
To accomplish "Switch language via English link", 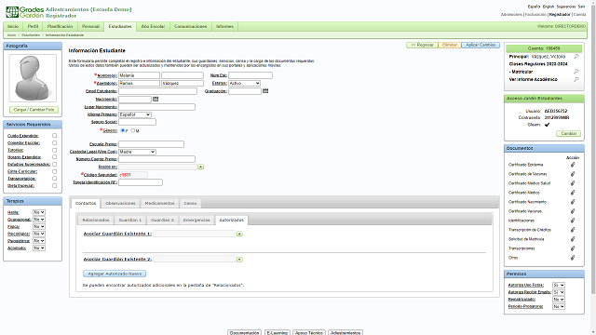I will pos(549,7).
